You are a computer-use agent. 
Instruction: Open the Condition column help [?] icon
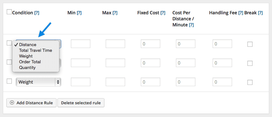pos(37,13)
